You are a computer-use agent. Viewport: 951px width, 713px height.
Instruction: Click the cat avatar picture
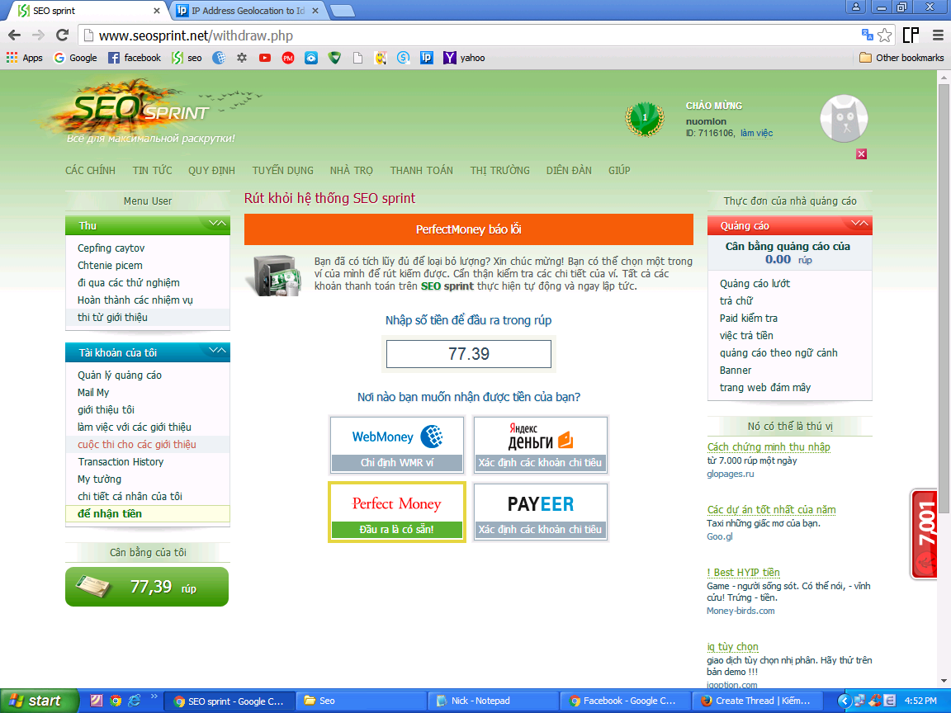tap(844, 118)
